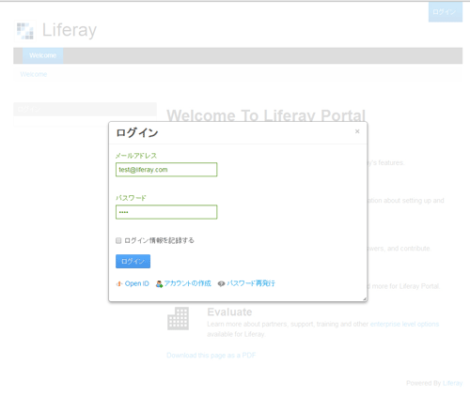Click the dialog resize handle corner

[365, 299]
